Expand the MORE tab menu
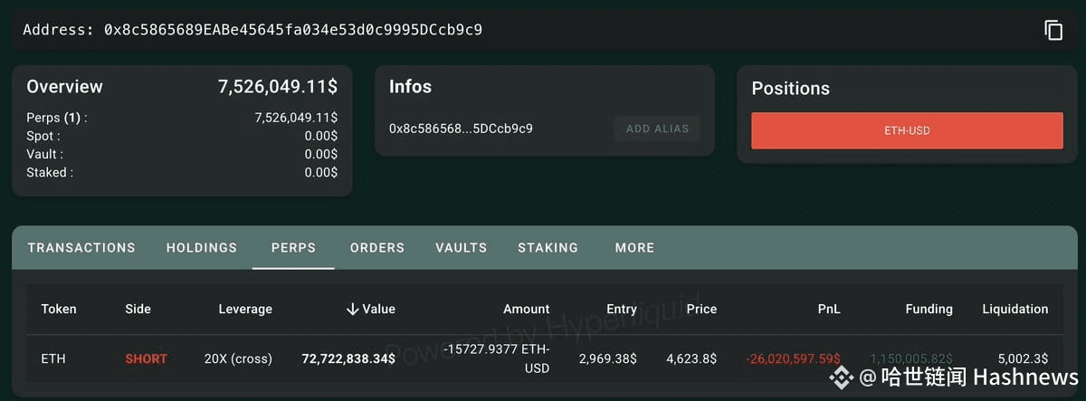 pos(634,247)
